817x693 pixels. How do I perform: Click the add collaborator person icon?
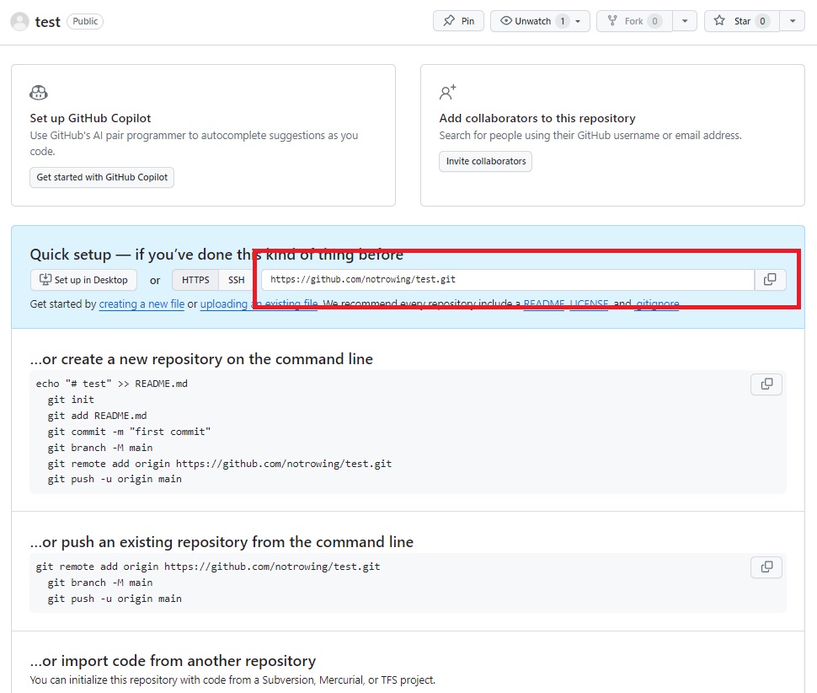coord(447,92)
